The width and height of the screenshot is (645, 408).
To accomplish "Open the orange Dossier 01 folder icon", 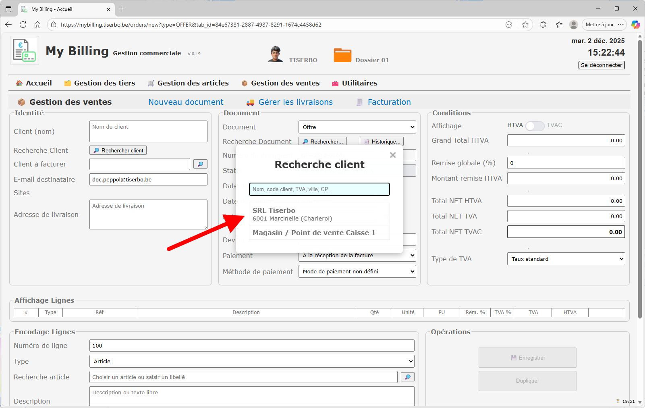I will tap(342, 55).
